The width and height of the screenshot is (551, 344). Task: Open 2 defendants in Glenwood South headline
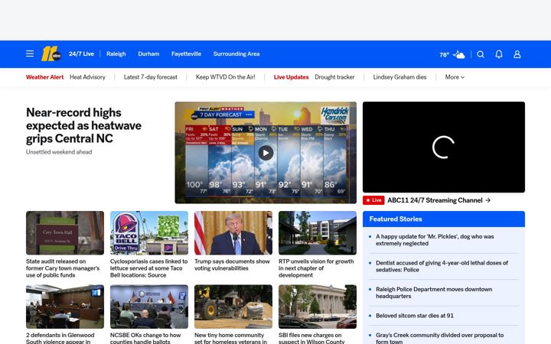(60, 338)
